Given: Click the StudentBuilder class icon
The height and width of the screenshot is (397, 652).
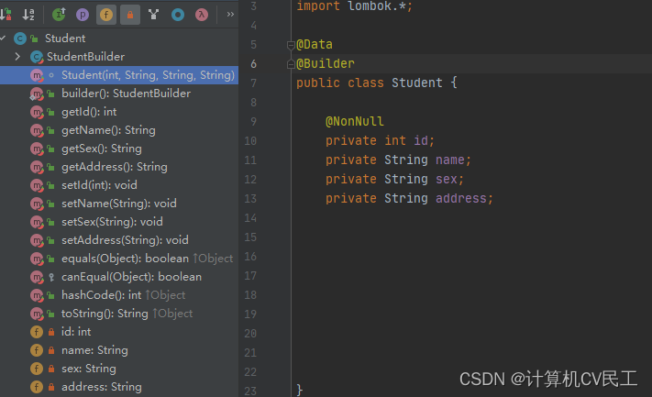Looking at the screenshot, I should coord(37,57).
